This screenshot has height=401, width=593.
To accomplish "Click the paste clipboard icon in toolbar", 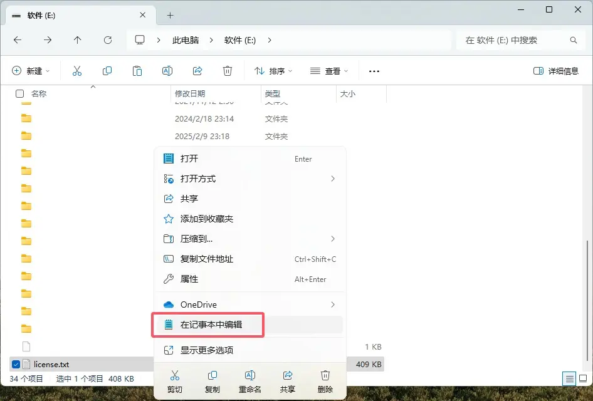I will pyautogui.click(x=137, y=71).
